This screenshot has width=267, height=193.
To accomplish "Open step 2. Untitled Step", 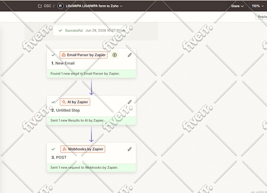I will (66, 110).
